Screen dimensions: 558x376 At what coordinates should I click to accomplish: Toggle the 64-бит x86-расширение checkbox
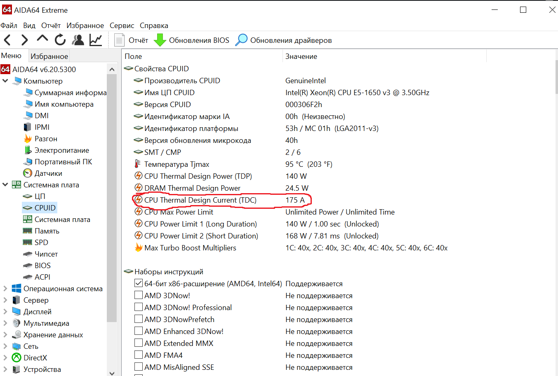139,283
